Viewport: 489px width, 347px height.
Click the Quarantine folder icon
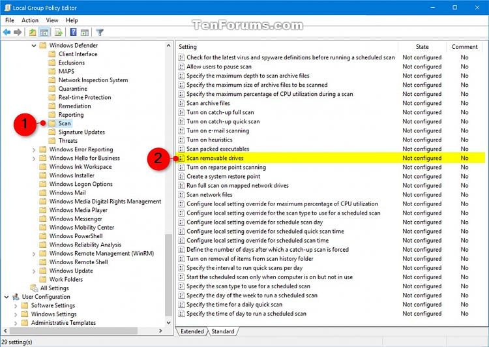point(52,89)
